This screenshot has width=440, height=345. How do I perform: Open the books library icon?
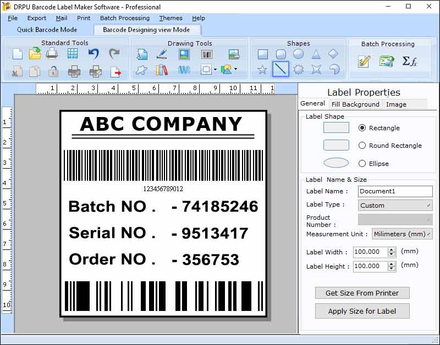coord(162,70)
